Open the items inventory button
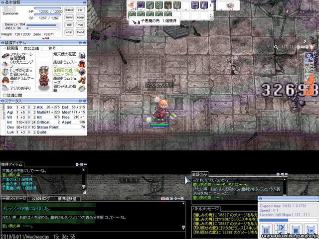Screen dimensions: 319x239 69,17
